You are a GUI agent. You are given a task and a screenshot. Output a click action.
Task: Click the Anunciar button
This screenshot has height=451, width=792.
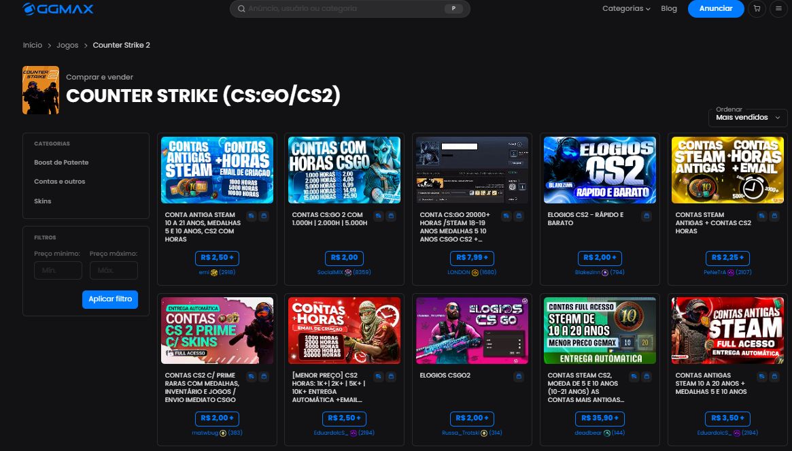pos(716,9)
